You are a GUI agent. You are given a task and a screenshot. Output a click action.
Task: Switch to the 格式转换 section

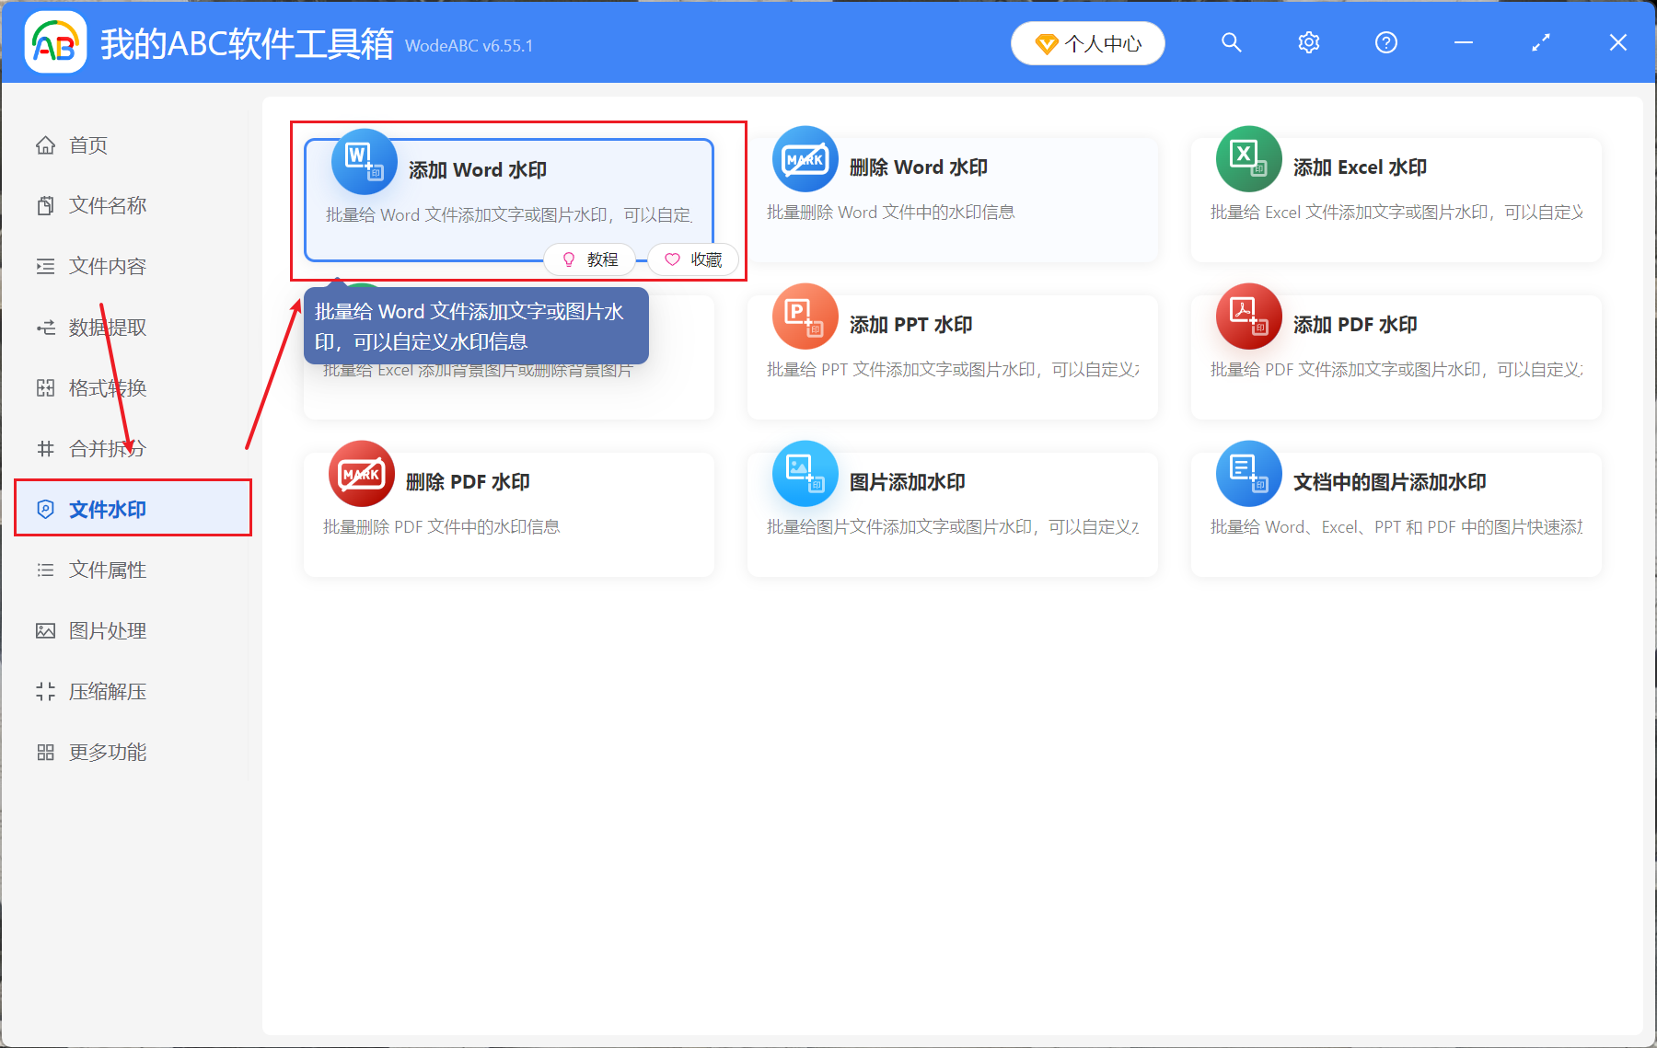coord(104,387)
